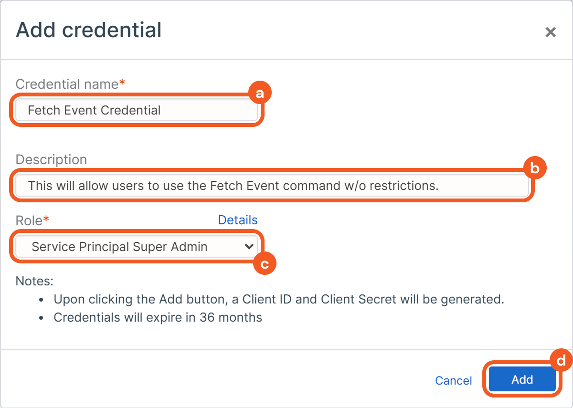Image resolution: width=573 pixels, height=408 pixels.
Task: Click the credentials expire in 36 months note
Action: tap(158, 317)
